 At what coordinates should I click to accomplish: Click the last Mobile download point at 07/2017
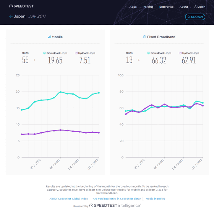coord(99,93)
